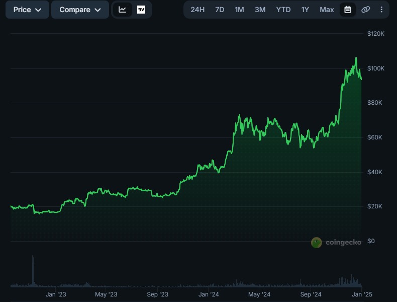
Task: Open the Compare dropdown
Action: click(x=80, y=10)
